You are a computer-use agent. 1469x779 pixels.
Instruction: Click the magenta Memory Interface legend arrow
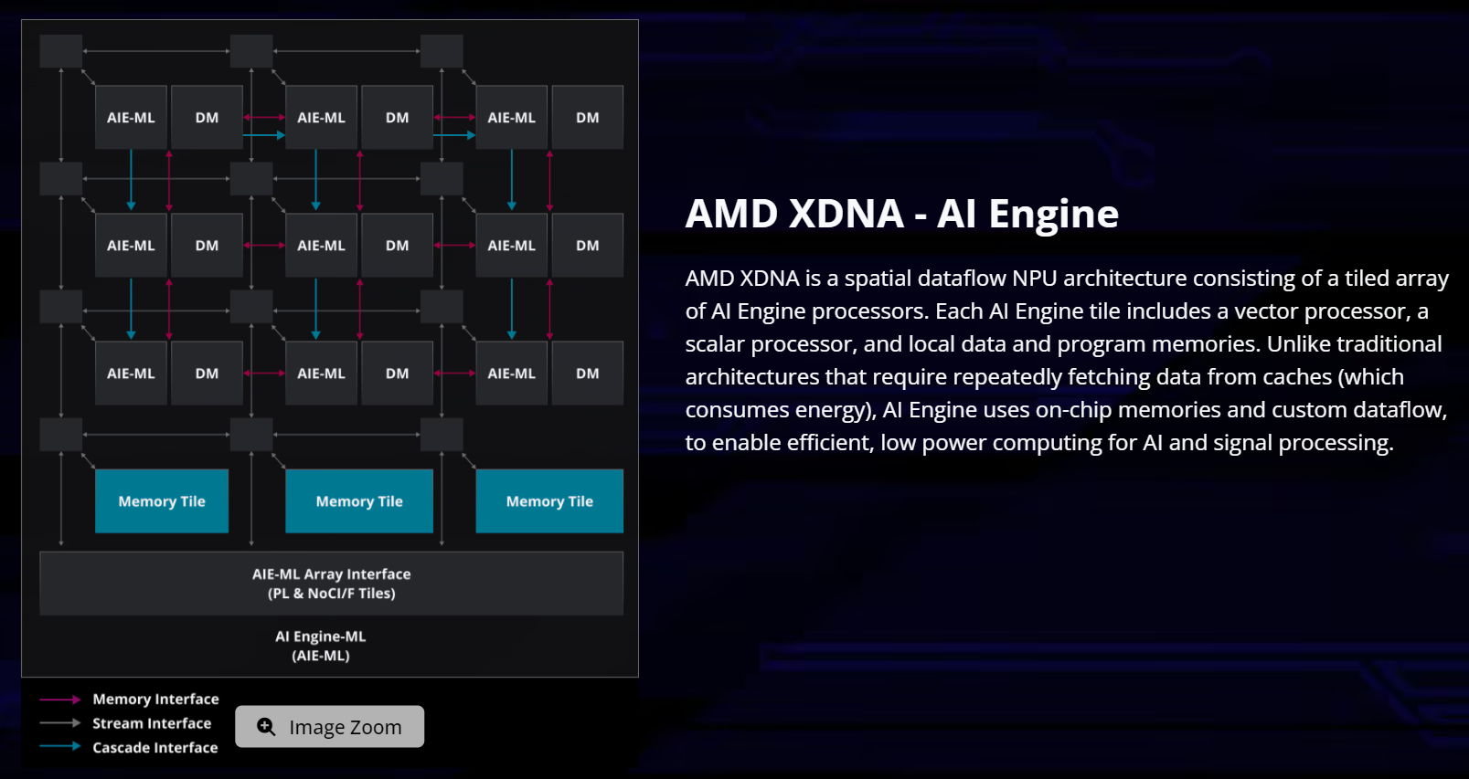(x=60, y=700)
